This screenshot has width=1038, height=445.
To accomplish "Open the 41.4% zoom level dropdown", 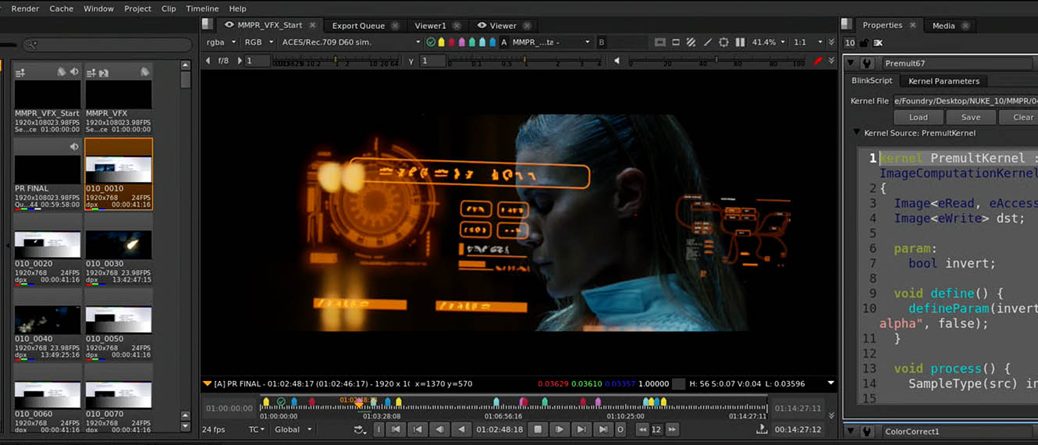I will 769,42.
